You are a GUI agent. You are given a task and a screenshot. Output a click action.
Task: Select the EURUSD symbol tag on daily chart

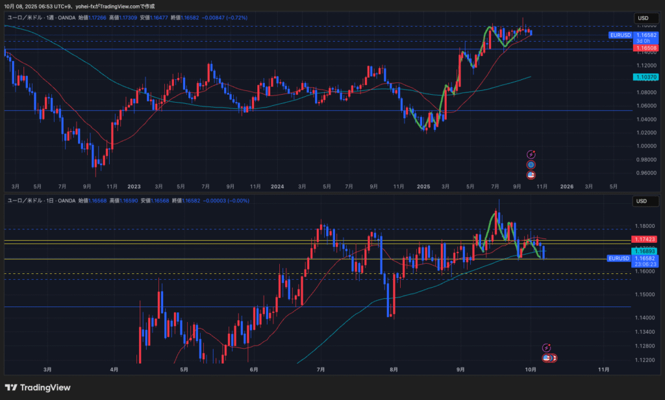(x=618, y=258)
